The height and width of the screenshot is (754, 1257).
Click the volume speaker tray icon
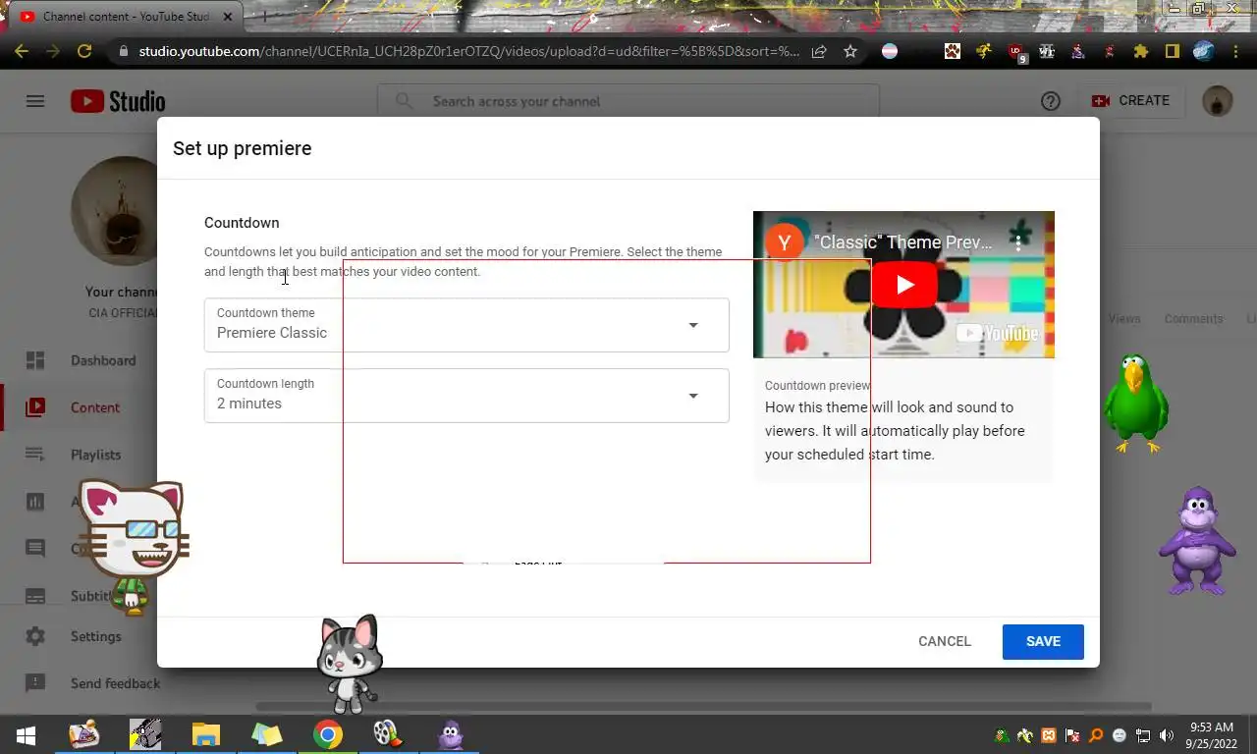[1167, 735]
